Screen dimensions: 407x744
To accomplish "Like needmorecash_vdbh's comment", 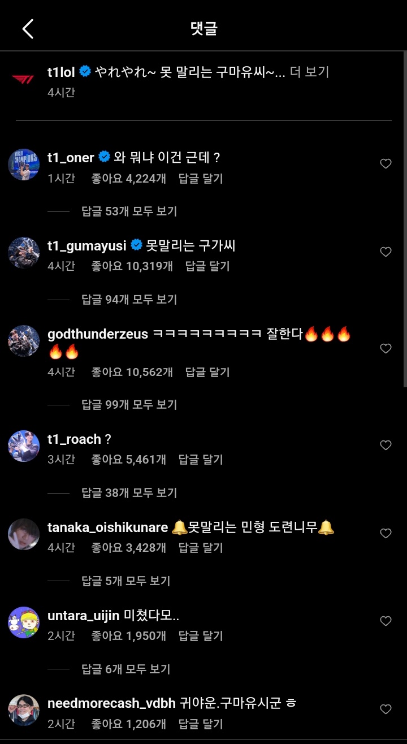I will point(386,710).
